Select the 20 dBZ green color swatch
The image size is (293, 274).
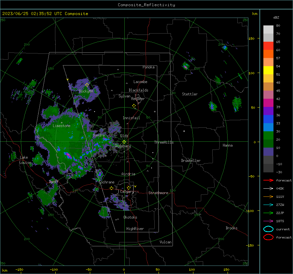point(268,135)
